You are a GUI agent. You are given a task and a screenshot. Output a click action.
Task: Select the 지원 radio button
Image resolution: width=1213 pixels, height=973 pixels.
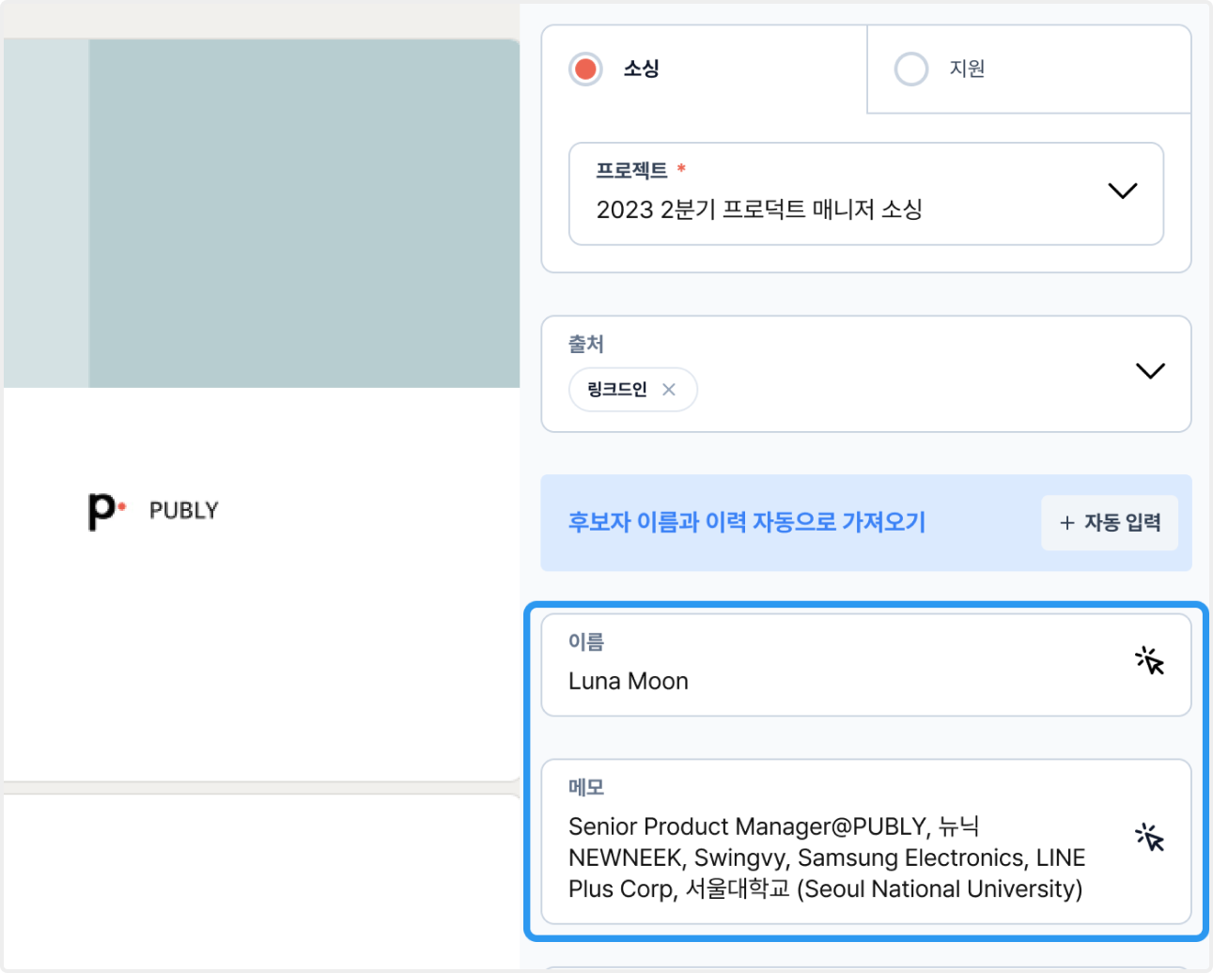(911, 69)
